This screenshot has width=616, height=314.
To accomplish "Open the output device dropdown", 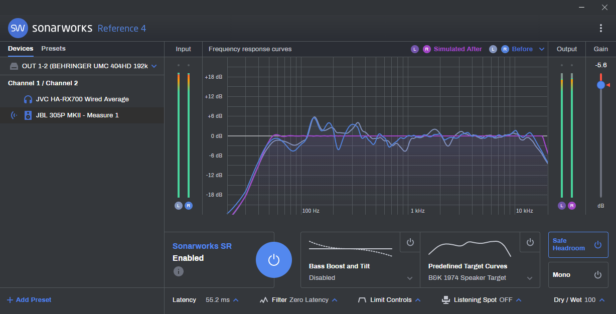I will [x=154, y=66].
